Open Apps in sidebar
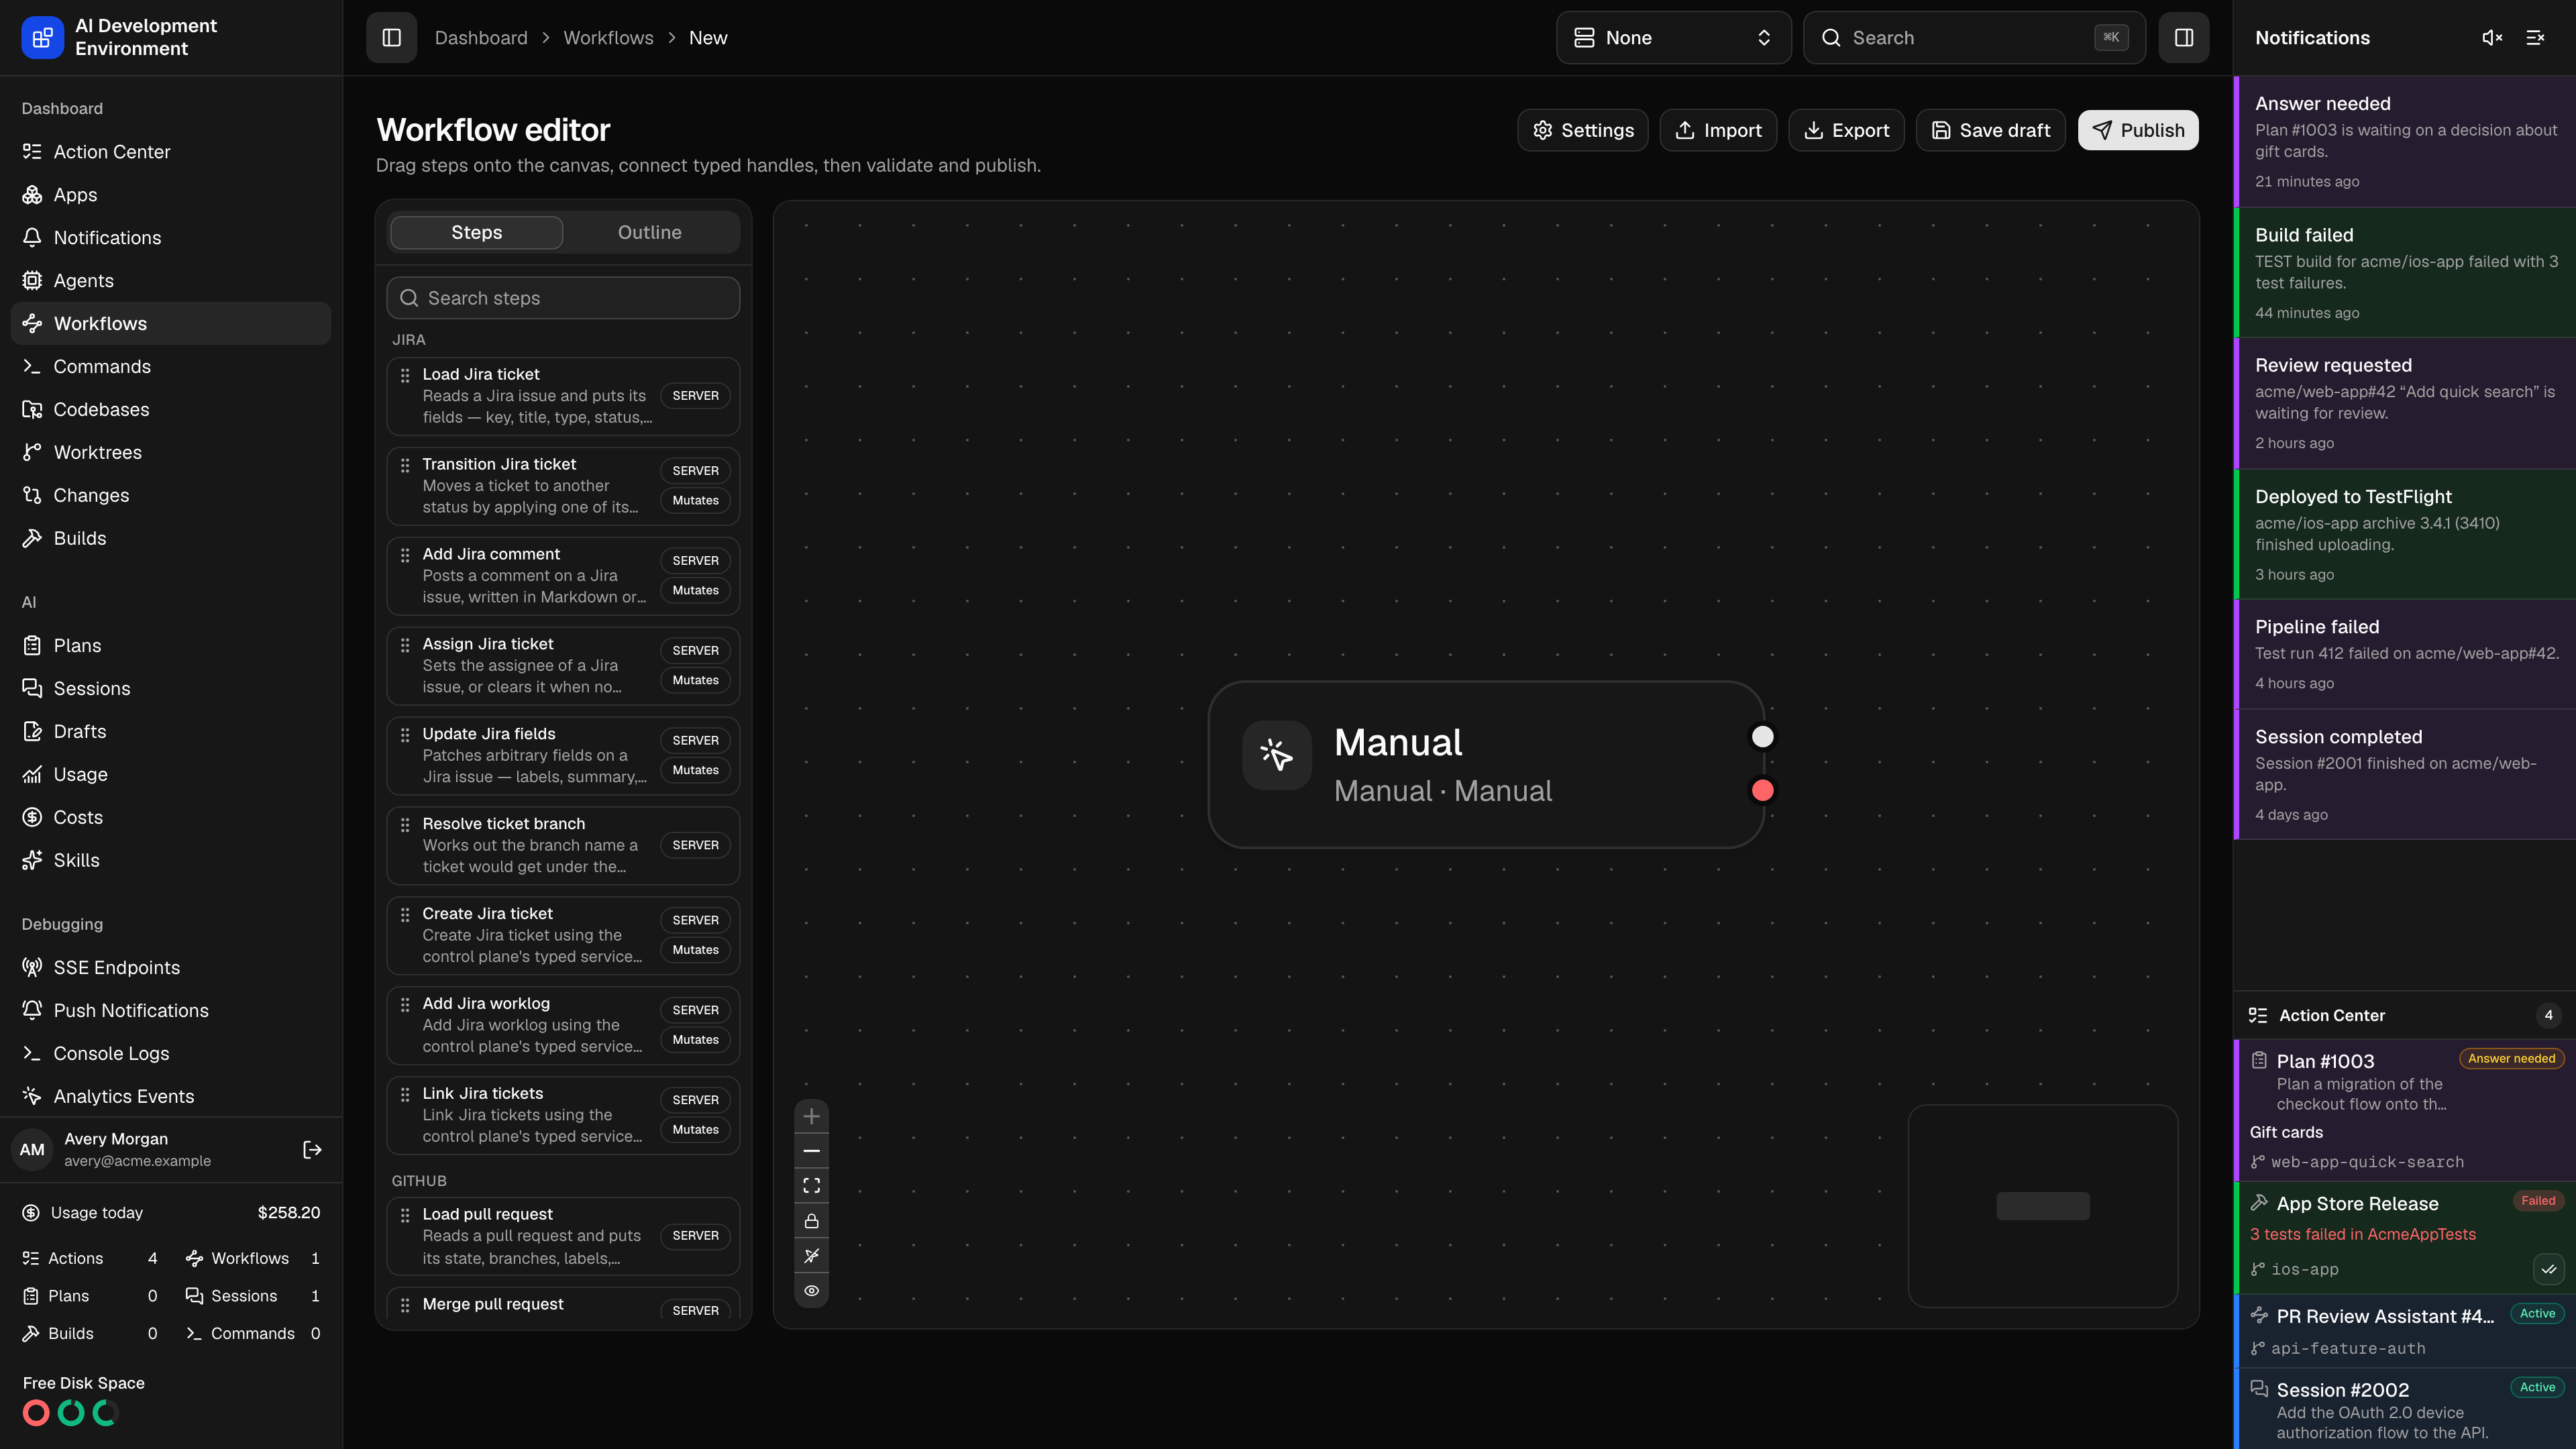Screen dimensions: 2576x1449 [171, 195]
